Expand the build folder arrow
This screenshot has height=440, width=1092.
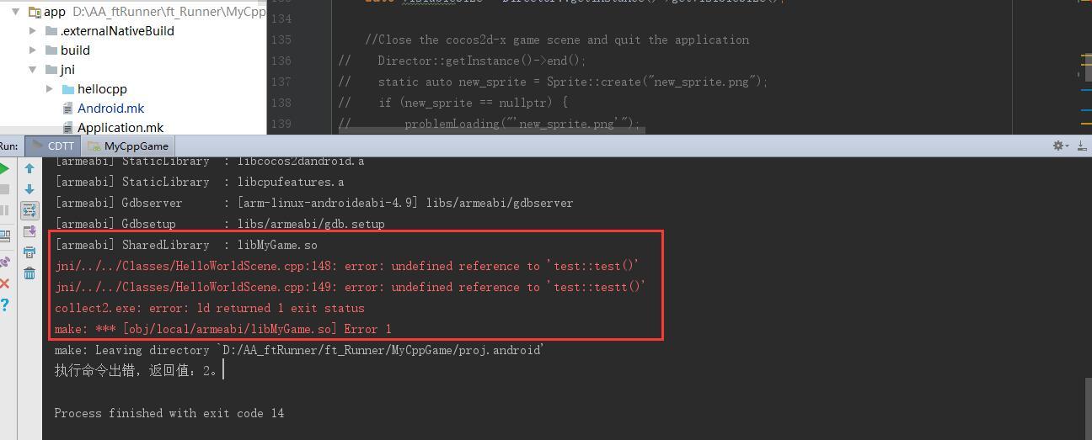[x=33, y=50]
